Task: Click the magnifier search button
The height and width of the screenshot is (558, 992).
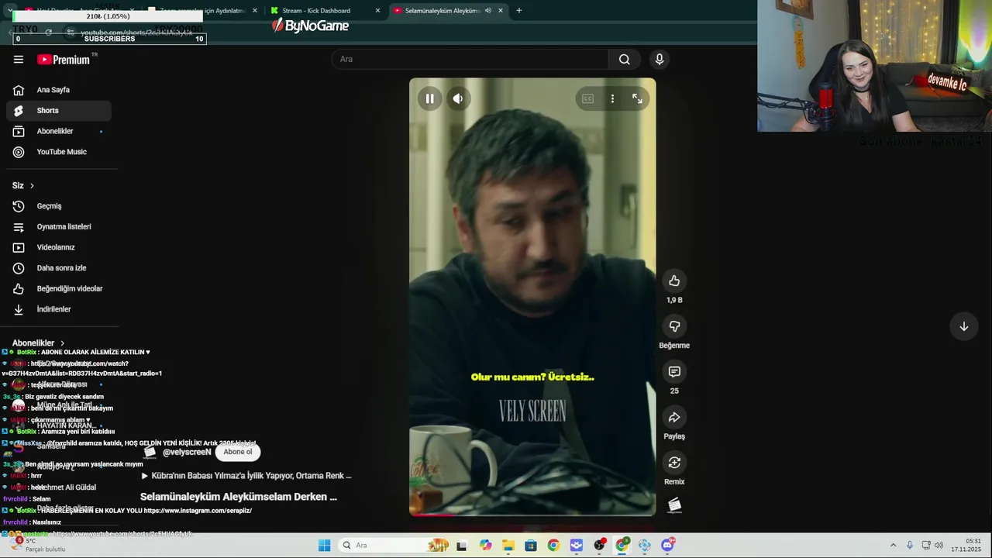Action: pyautogui.click(x=625, y=60)
